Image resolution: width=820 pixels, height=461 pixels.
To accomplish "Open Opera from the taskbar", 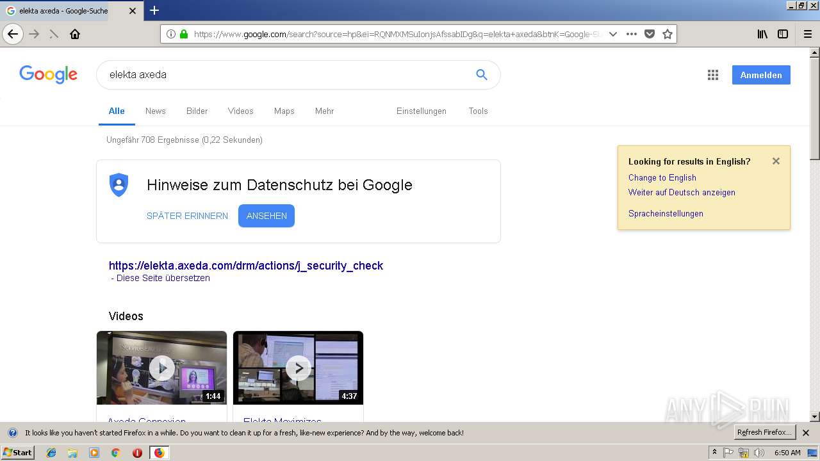I will [137, 453].
